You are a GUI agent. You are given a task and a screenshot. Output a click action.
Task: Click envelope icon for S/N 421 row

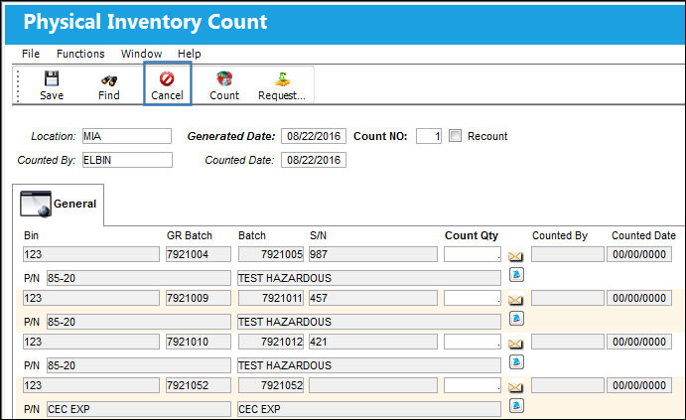516,344
